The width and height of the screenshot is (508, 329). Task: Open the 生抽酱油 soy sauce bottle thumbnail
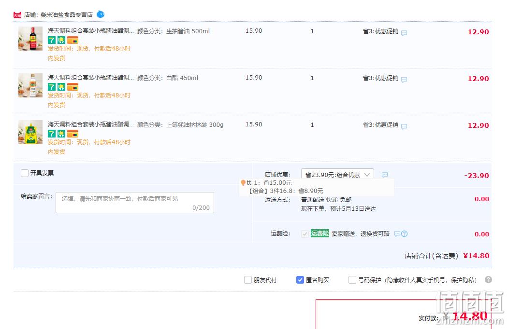click(x=30, y=39)
